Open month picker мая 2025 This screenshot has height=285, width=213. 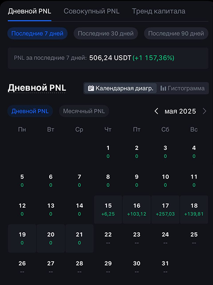coord(180,111)
